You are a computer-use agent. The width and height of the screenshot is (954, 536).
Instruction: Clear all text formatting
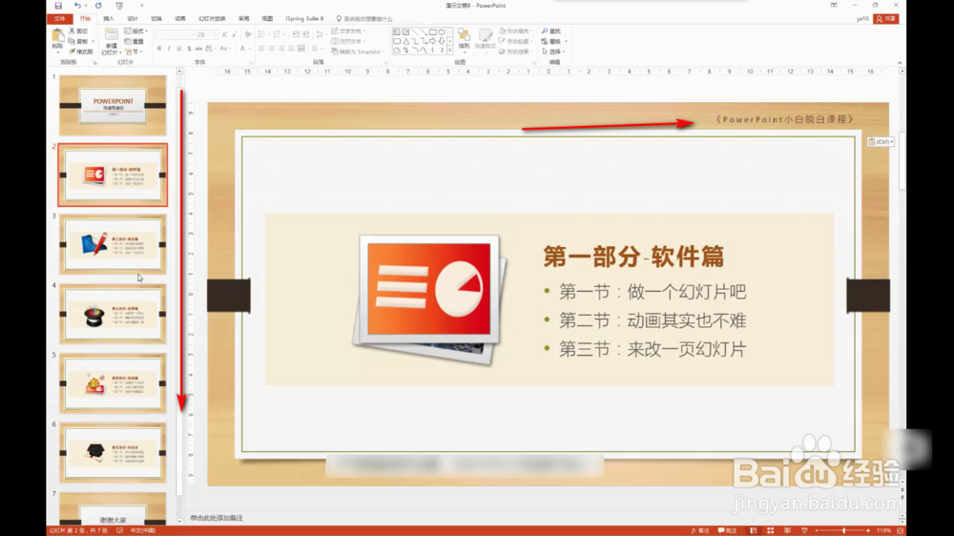click(x=248, y=34)
